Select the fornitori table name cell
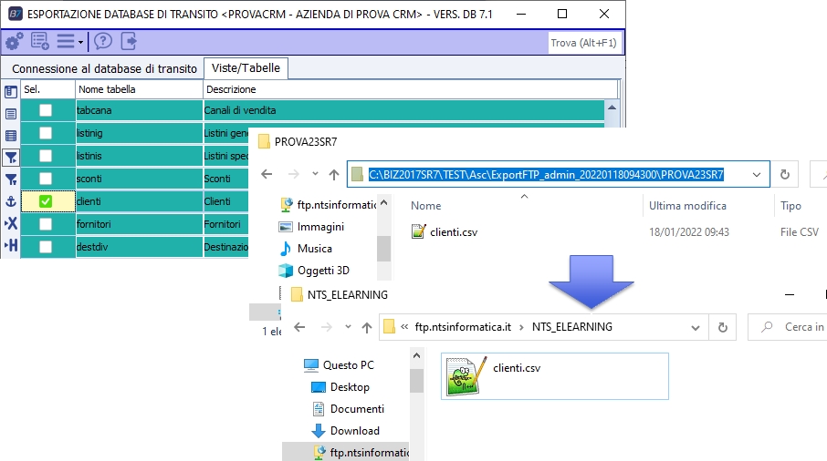 coord(140,223)
